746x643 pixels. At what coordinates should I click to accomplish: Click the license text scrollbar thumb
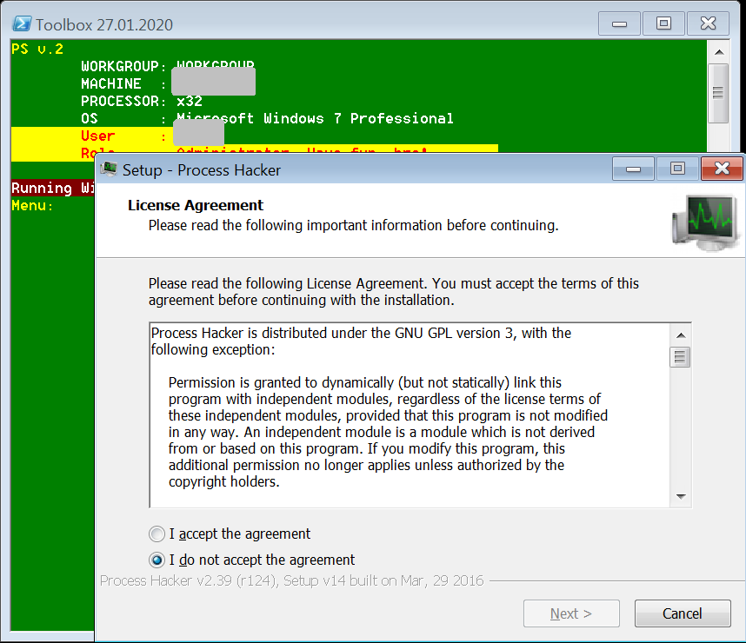pyautogui.click(x=680, y=357)
